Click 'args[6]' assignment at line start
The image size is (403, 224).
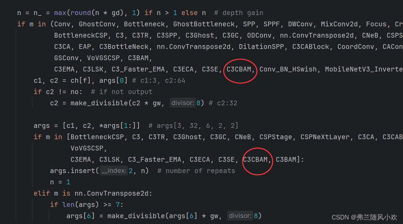tap(81, 216)
